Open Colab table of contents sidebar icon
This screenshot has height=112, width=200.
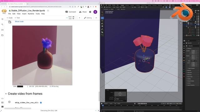(2, 19)
